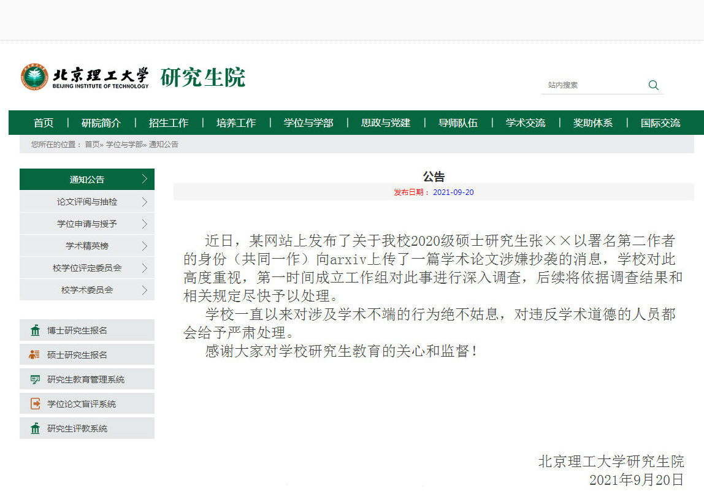Click the 硕士研究生报名 person icon
The image size is (704, 502).
pos(34,355)
